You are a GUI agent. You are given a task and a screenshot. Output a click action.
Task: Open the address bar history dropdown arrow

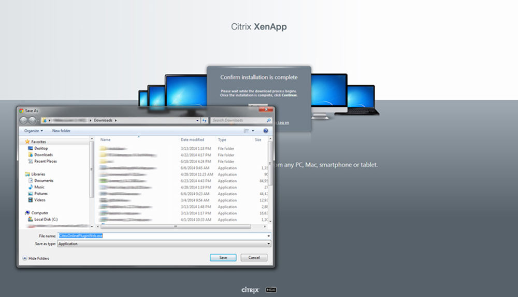(x=197, y=120)
